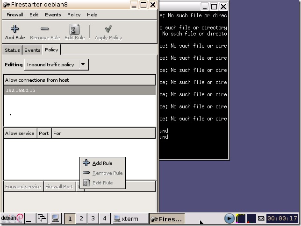Viewport: 301px width, 226px height.
Task: Switch to the Status tab
Action: click(x=12, y=50)
